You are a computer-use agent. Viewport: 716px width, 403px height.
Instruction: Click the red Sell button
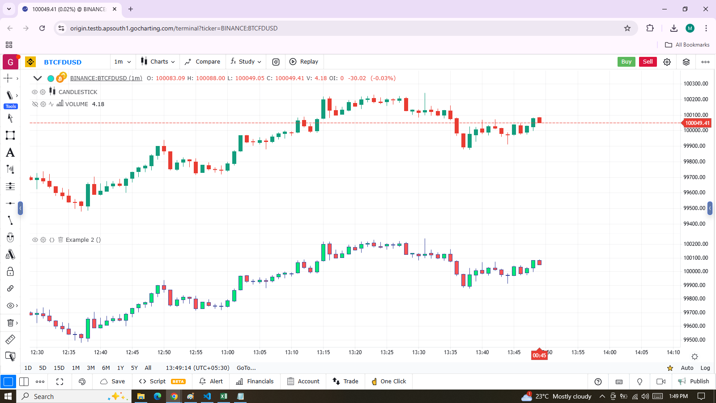[648, 62]
